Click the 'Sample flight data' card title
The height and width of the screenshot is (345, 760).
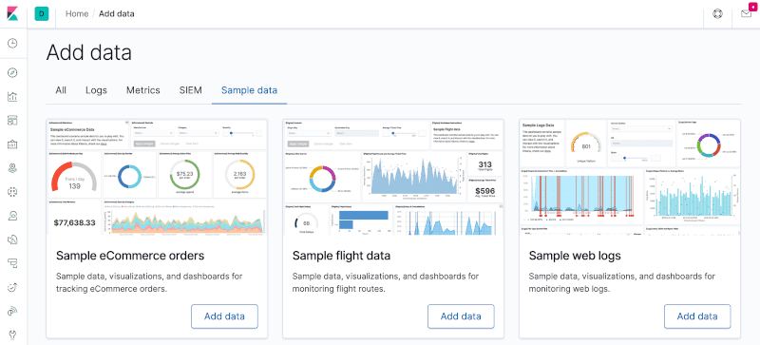point(341,256)
